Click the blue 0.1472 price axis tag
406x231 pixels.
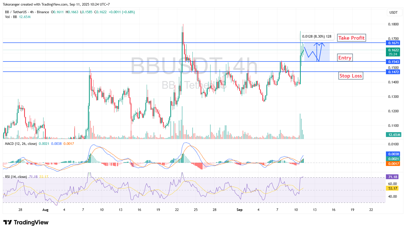point(393,72)
